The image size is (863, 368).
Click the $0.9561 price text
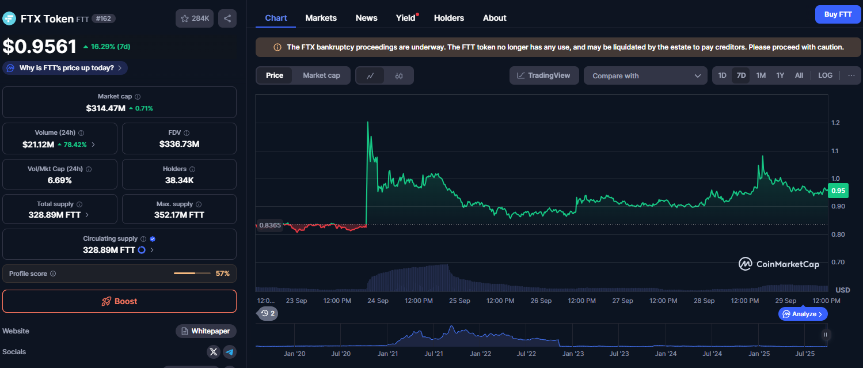39,46
